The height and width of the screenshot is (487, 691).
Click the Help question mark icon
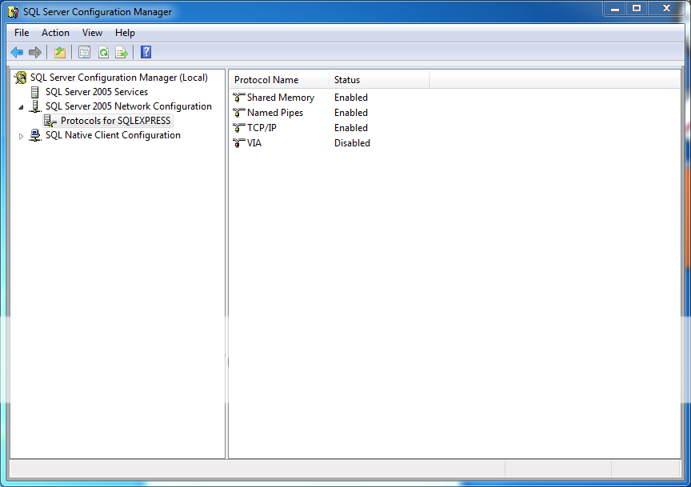[146, 53]
